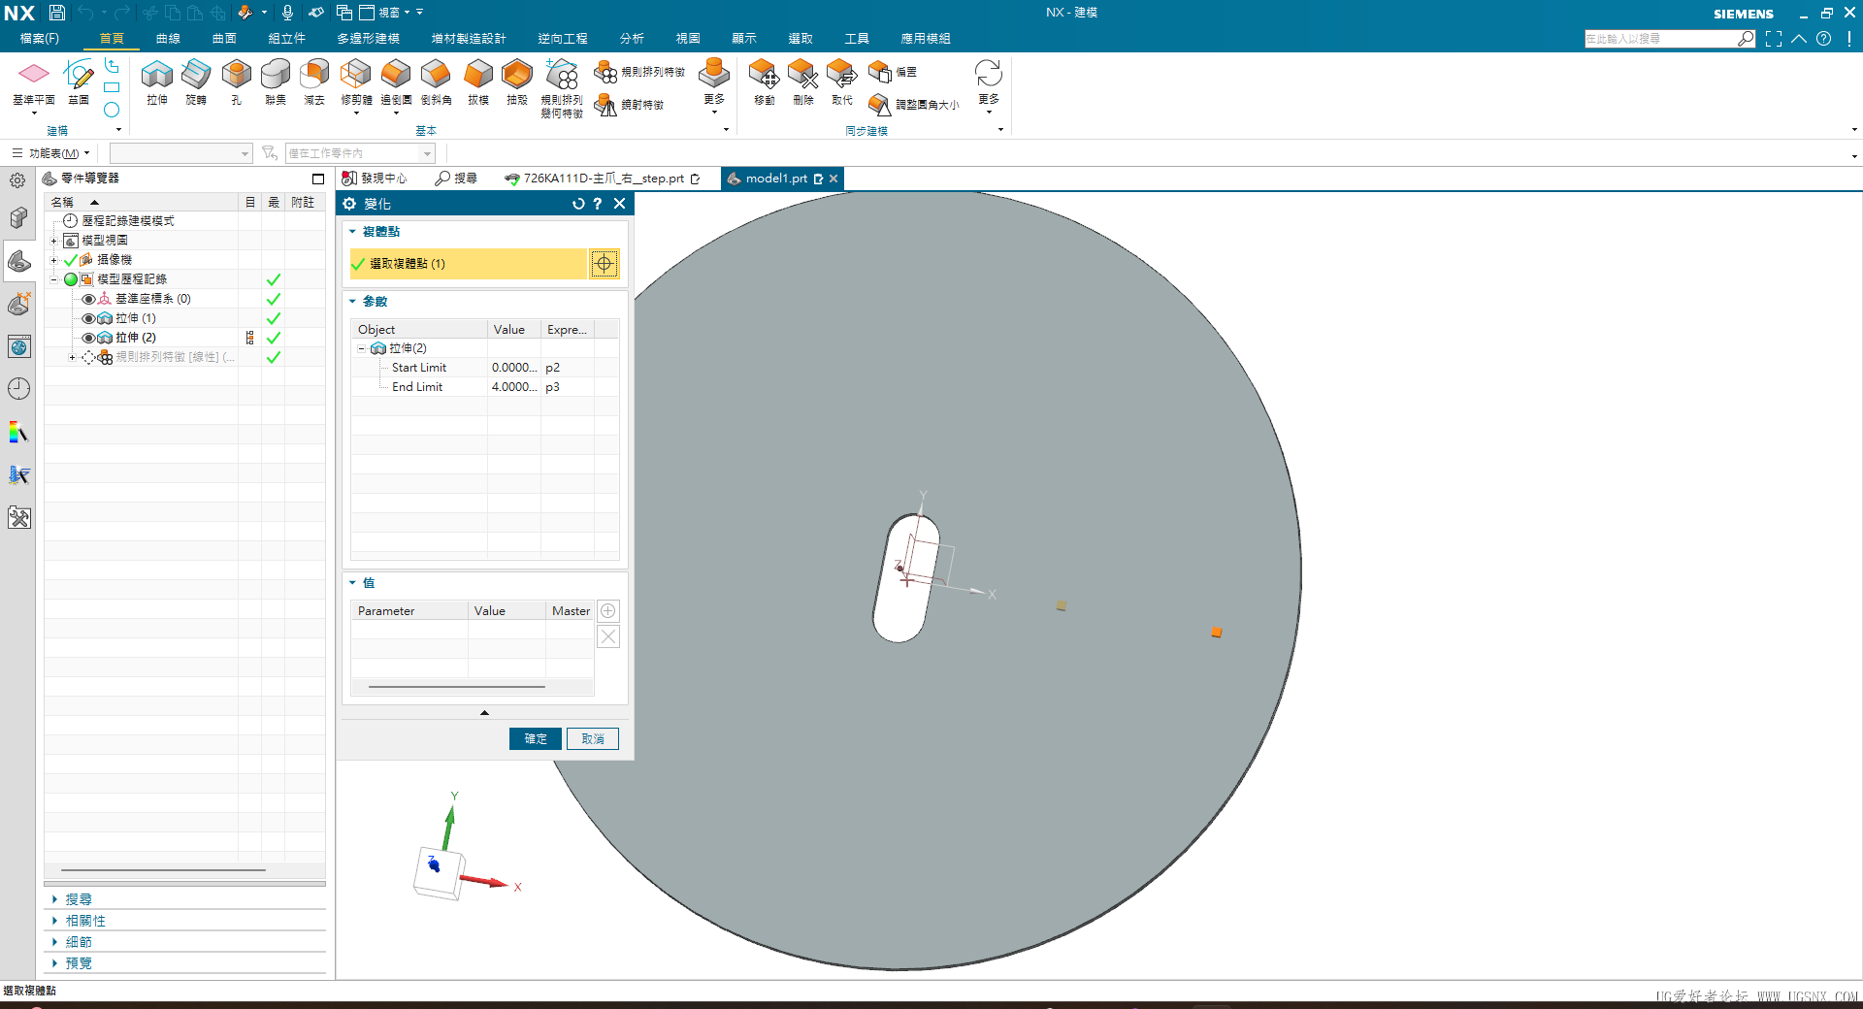This screenshot has height=1009, width=1863.
Task: Toggle visibility eye of 拉伸 (1)
Action: tap(88, 318)
